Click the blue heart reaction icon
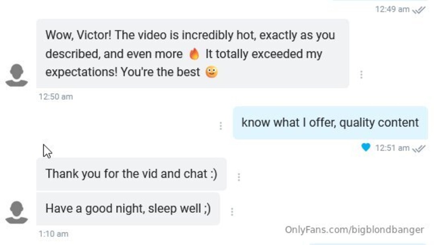Image resolution: width=434 pixels, height=245 pixels. click(366, 148)
